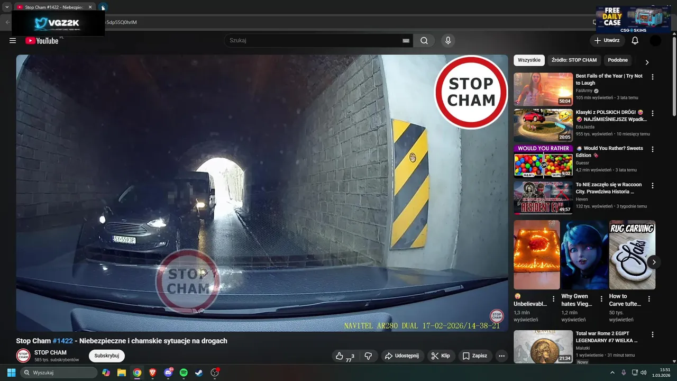Open Total war Rome 2 thumbnail
This screenshot has height=381, width=677.
(x=543, y=347)
